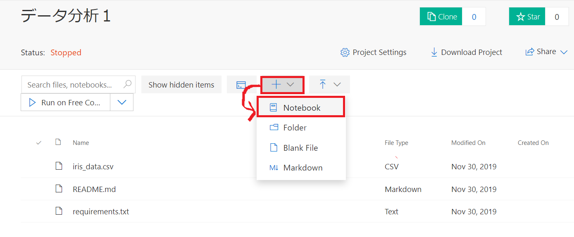Click the Clone button
The height and width of the screenshot is (237, 574).
(441, 17)
